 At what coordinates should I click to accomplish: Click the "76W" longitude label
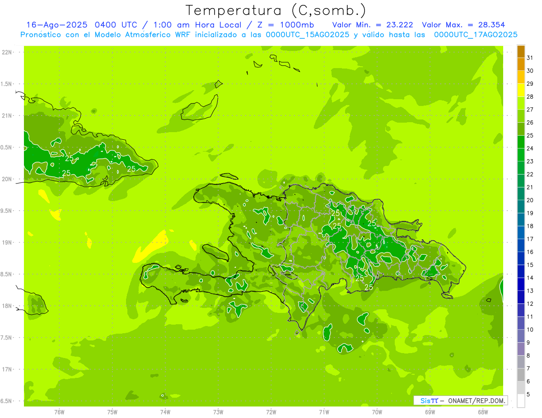tap(59, 412)
